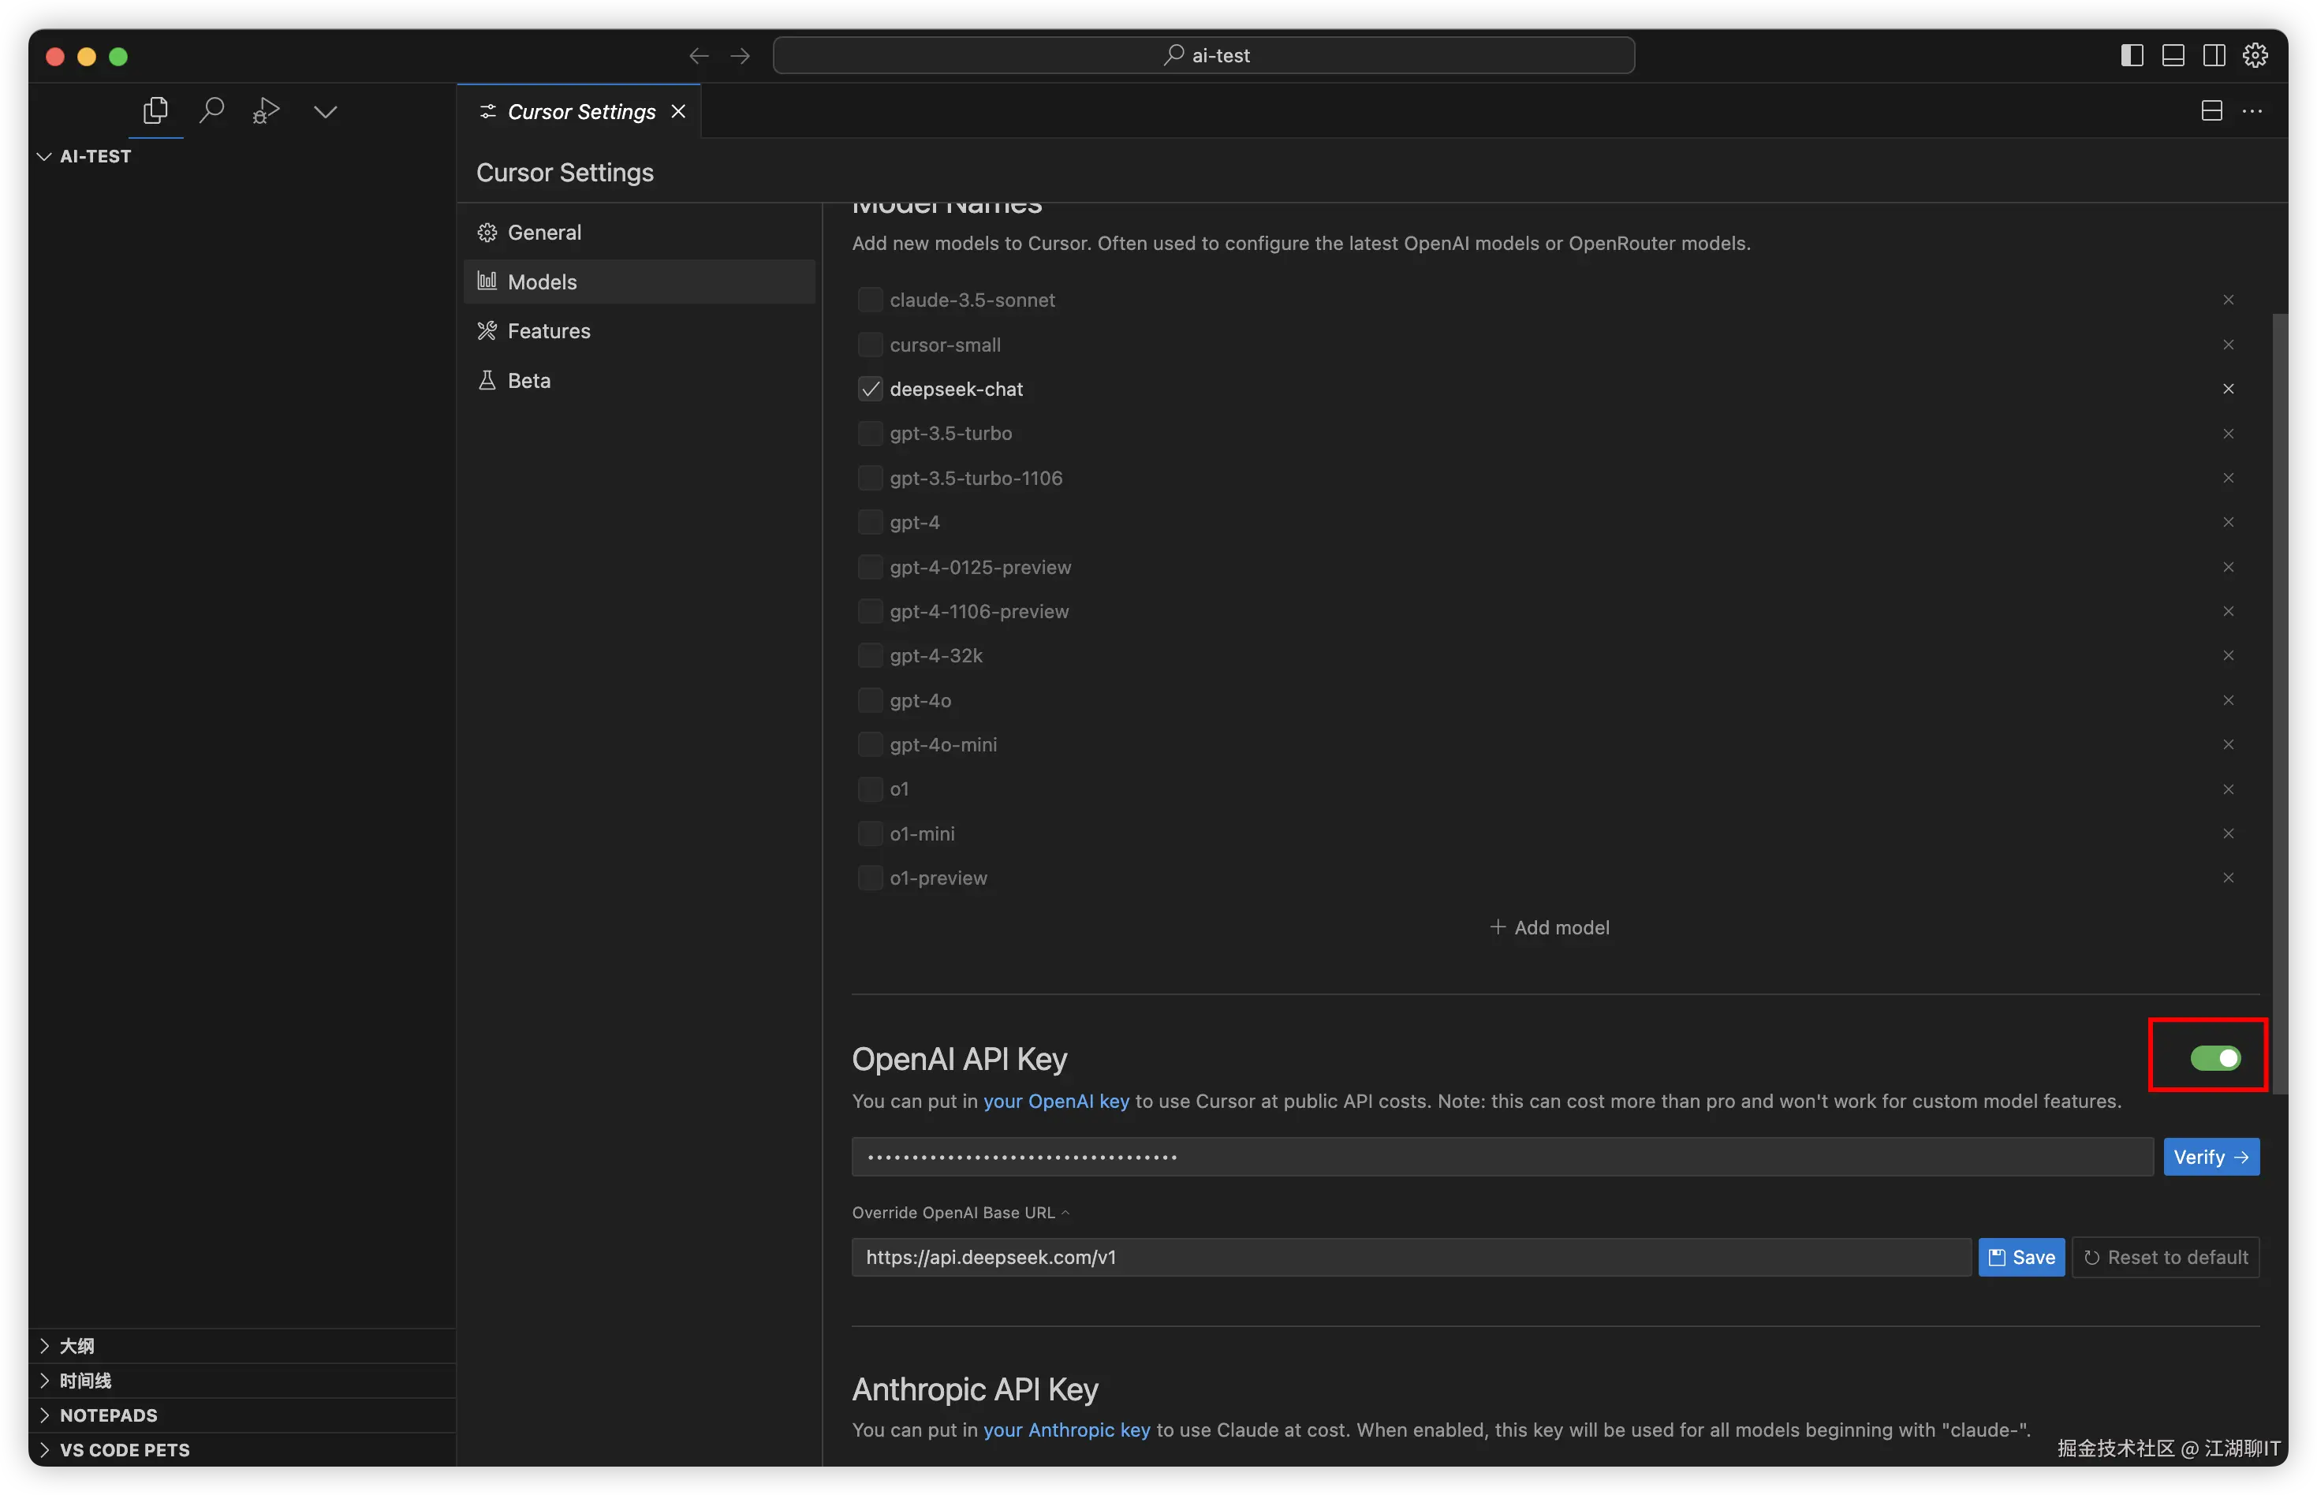
Task: Click the Verify button for OpenAI key
Action: [x=2211, y=1156]
